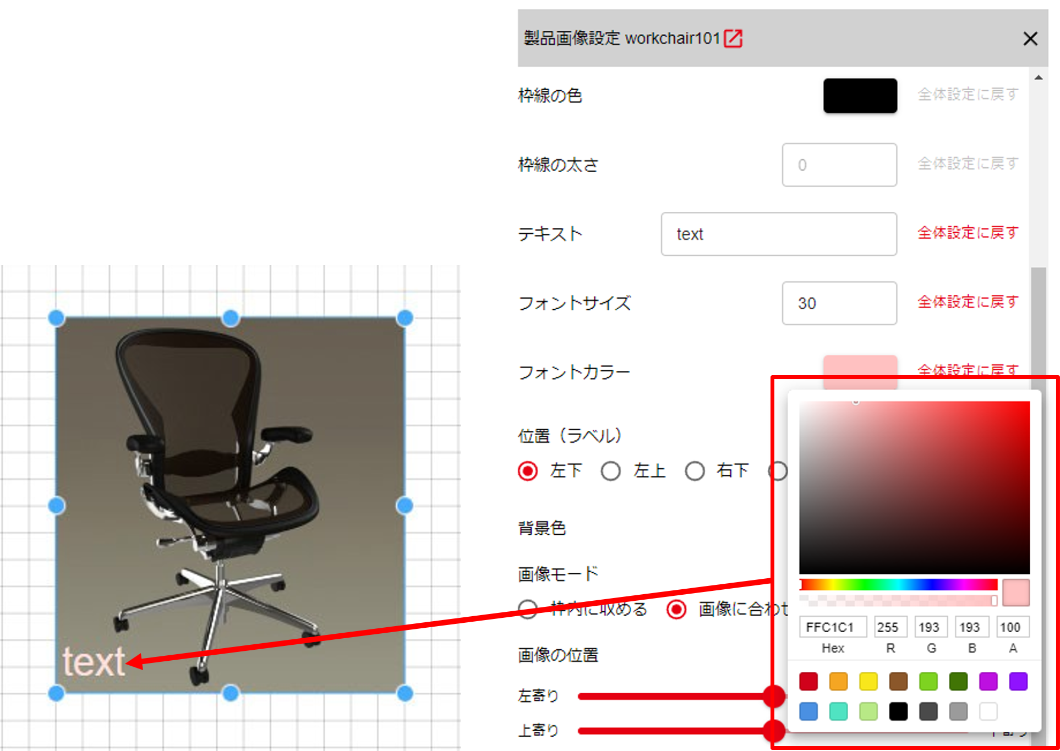Click the Hex field showing FFC1C1
This screenshot has width=1060, height=751.
[x=833, y=627]
